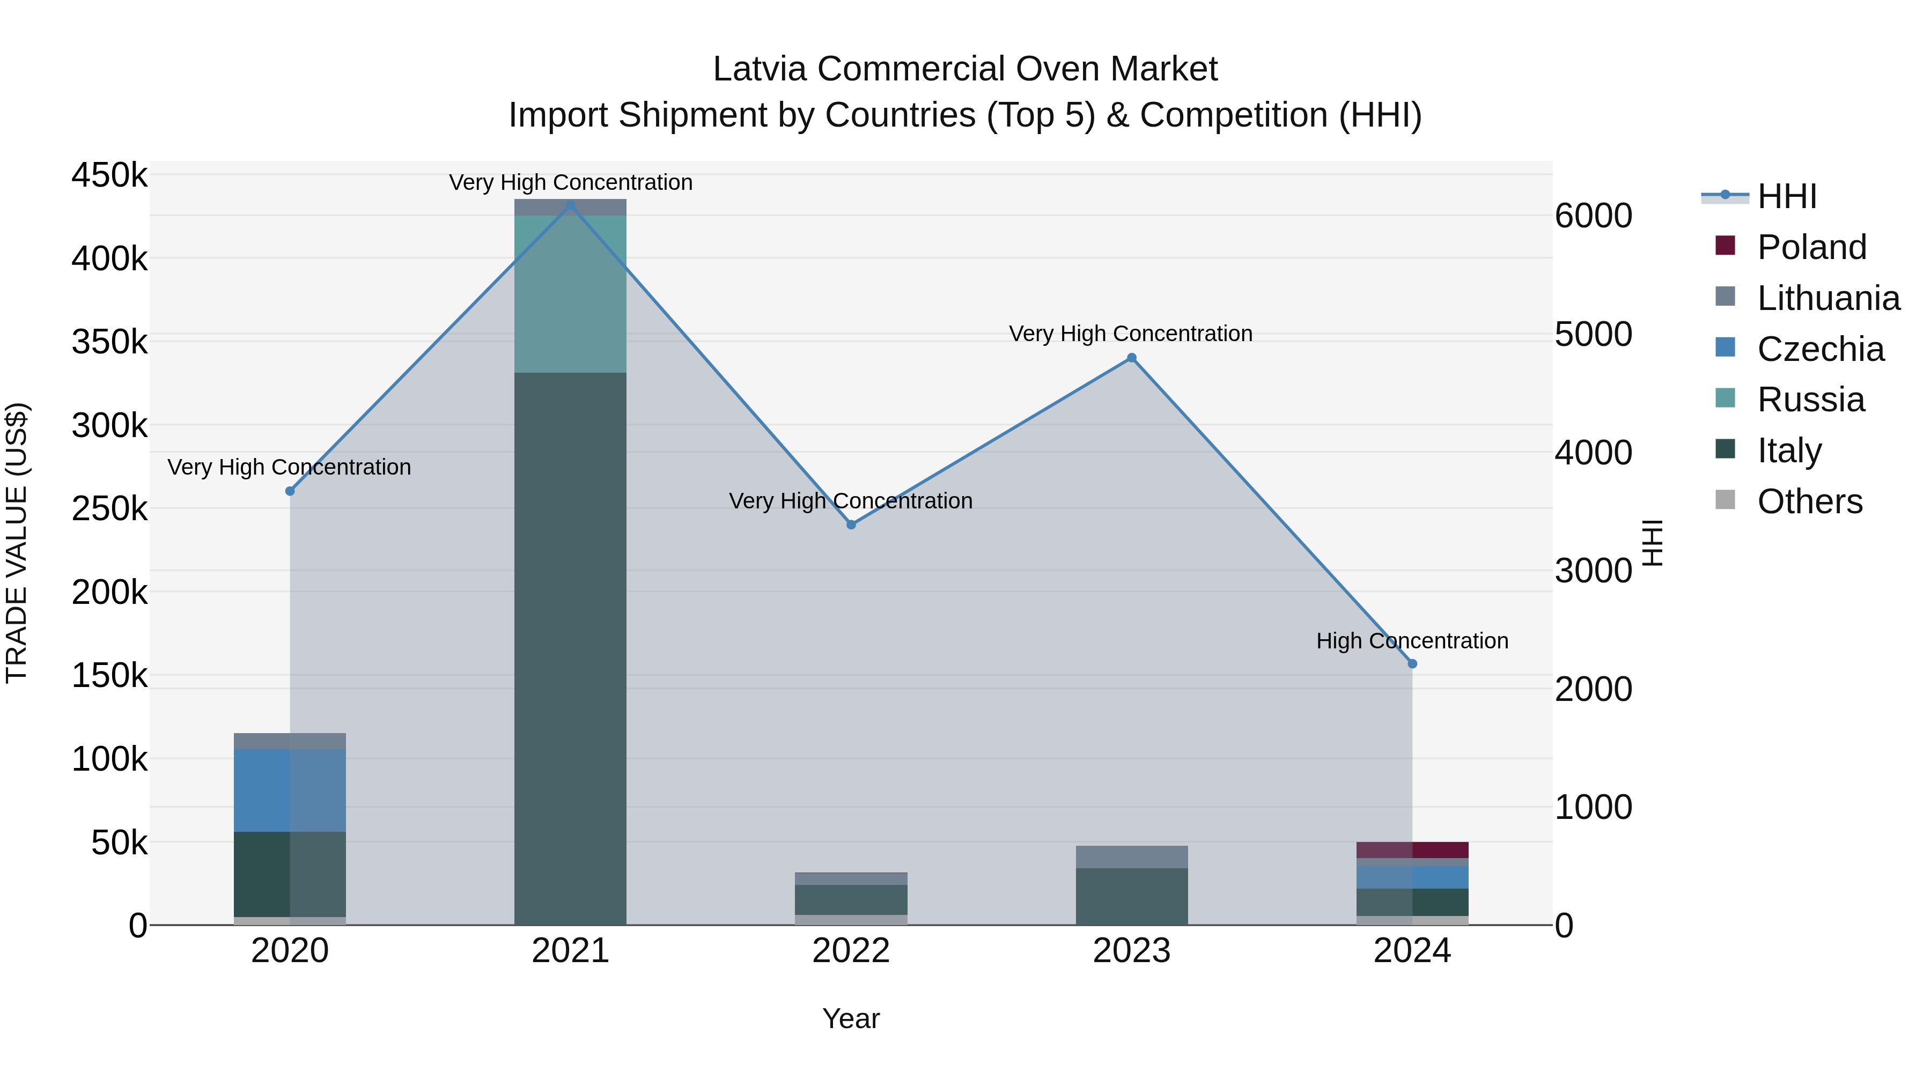This screenshot has height=1086, width=1931.
Task: Click the Czechia legend color swatch
Action: click(x=1725, y=348)
